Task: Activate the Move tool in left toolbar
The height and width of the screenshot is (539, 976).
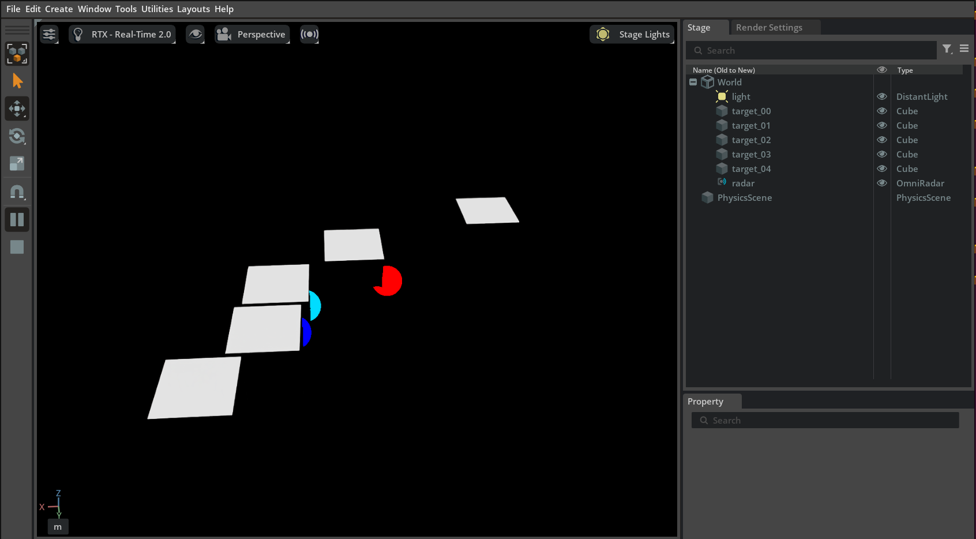Action: (17, 108)
